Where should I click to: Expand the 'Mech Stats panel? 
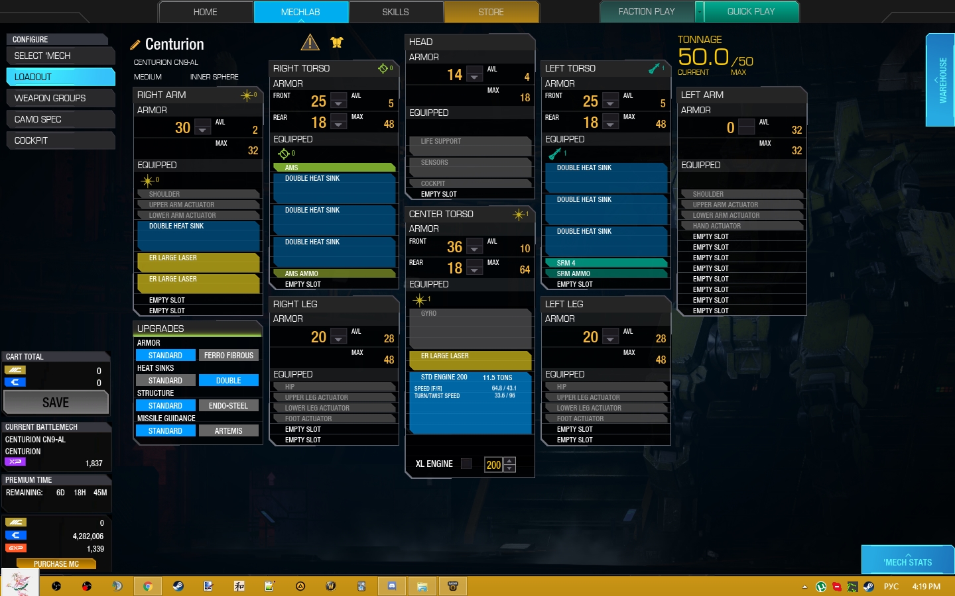(x=908, y=560)
